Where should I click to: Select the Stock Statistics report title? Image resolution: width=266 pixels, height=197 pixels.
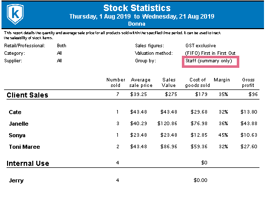coord(137,8)
